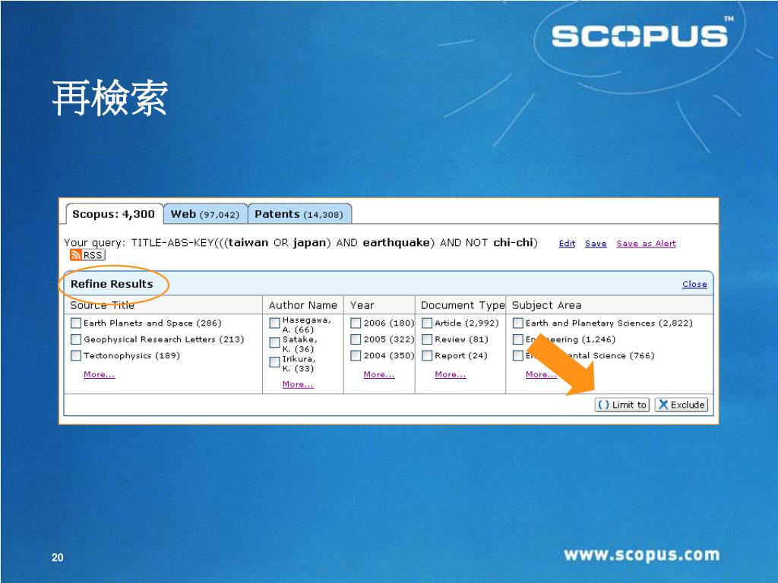This screenshot has width=778, height=583.
Task: Click the Refine Results heading
Action: 112,284
